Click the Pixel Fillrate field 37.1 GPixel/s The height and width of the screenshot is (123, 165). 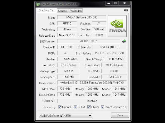(x=69, y=65)
